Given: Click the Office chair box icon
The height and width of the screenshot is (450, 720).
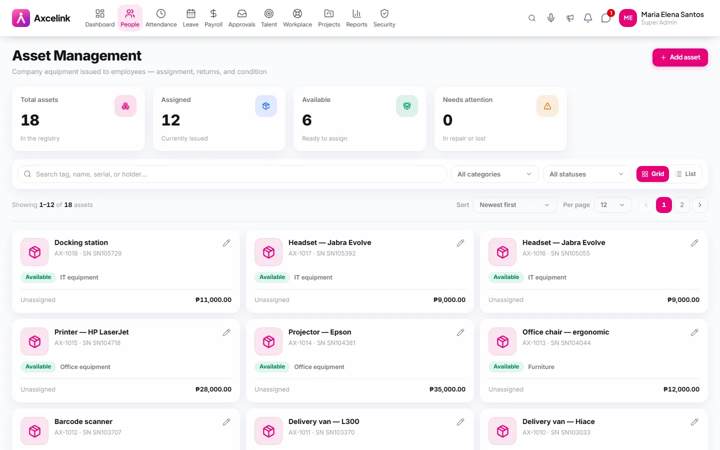Looking at the screenshot, I should tap(502, 341).
